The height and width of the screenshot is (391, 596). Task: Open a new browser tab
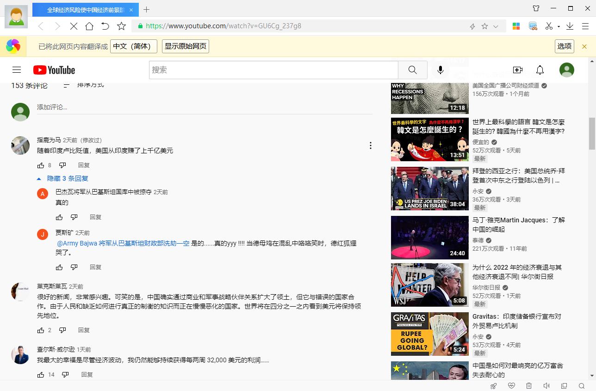(147, 9)
